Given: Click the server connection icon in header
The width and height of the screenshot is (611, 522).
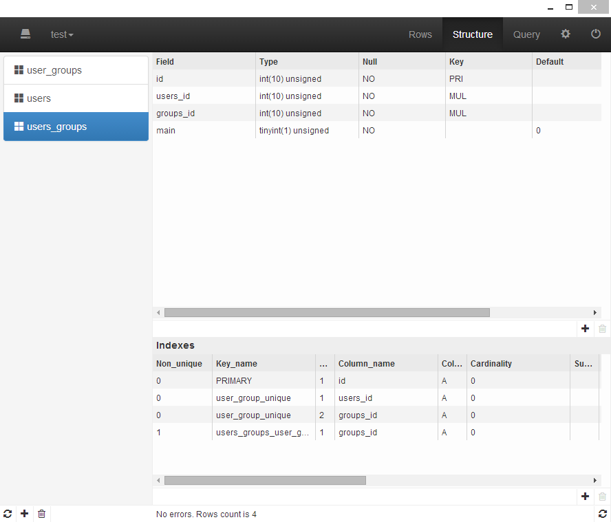Looking at the screenshot, I should [x=25, y=34].
